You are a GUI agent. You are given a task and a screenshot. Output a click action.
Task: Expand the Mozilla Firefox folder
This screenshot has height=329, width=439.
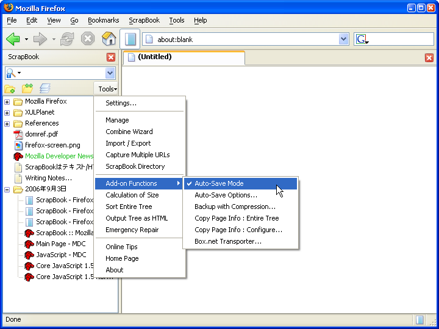pyautogui.click(x=7, y=102)
